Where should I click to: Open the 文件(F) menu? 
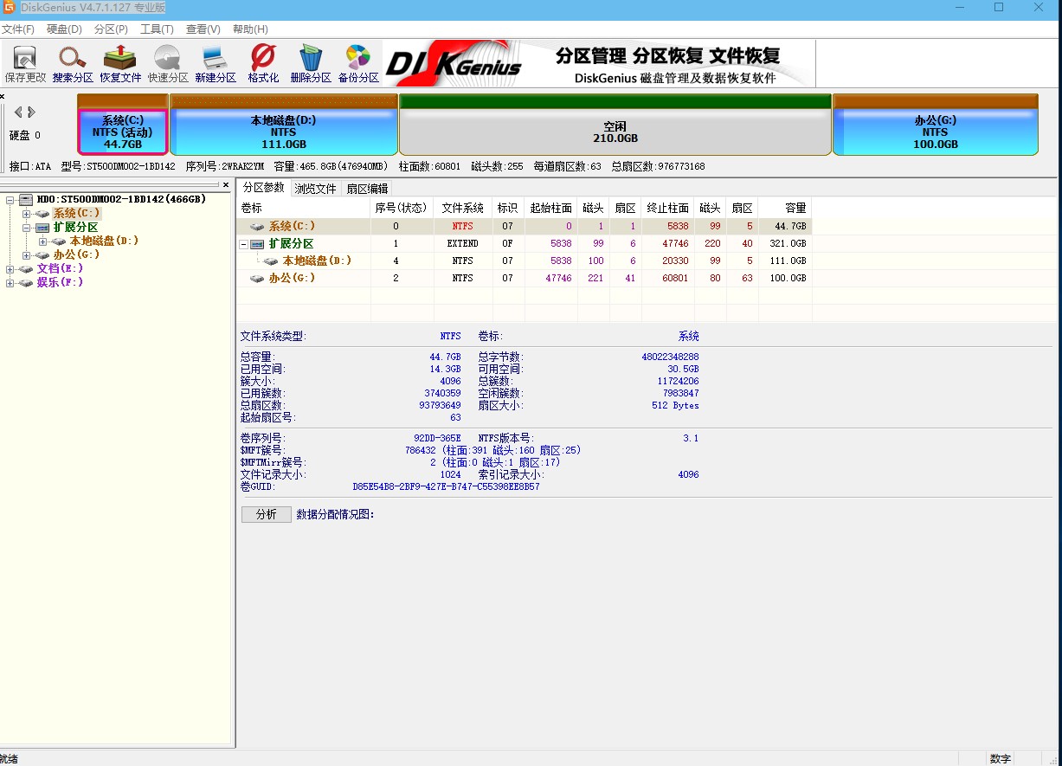click(17, 29)
